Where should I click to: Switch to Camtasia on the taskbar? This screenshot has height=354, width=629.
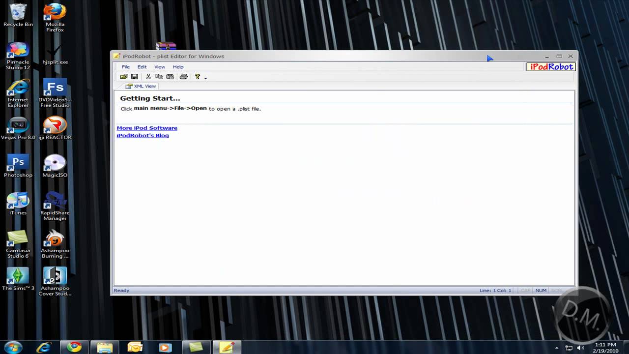[196, 347]
